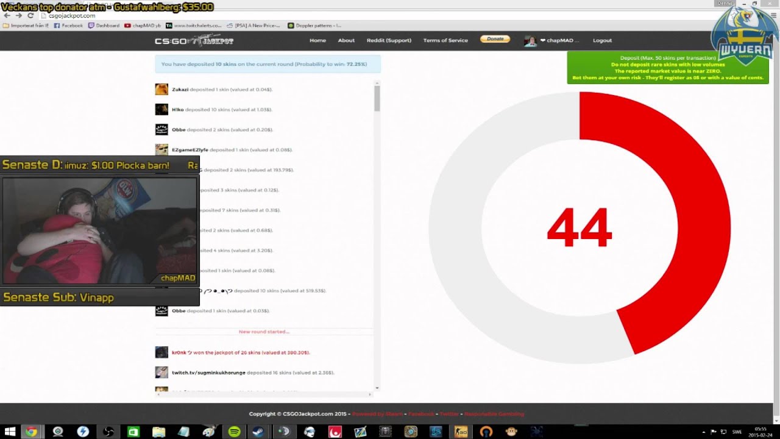Click the deposit list scrollbar thumb

pos(377,98)
